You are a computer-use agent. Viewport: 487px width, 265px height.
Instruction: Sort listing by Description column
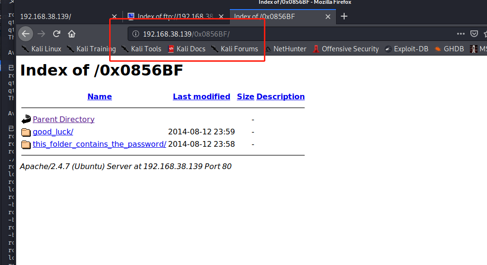pyautogui.click(x=281, y=96)
